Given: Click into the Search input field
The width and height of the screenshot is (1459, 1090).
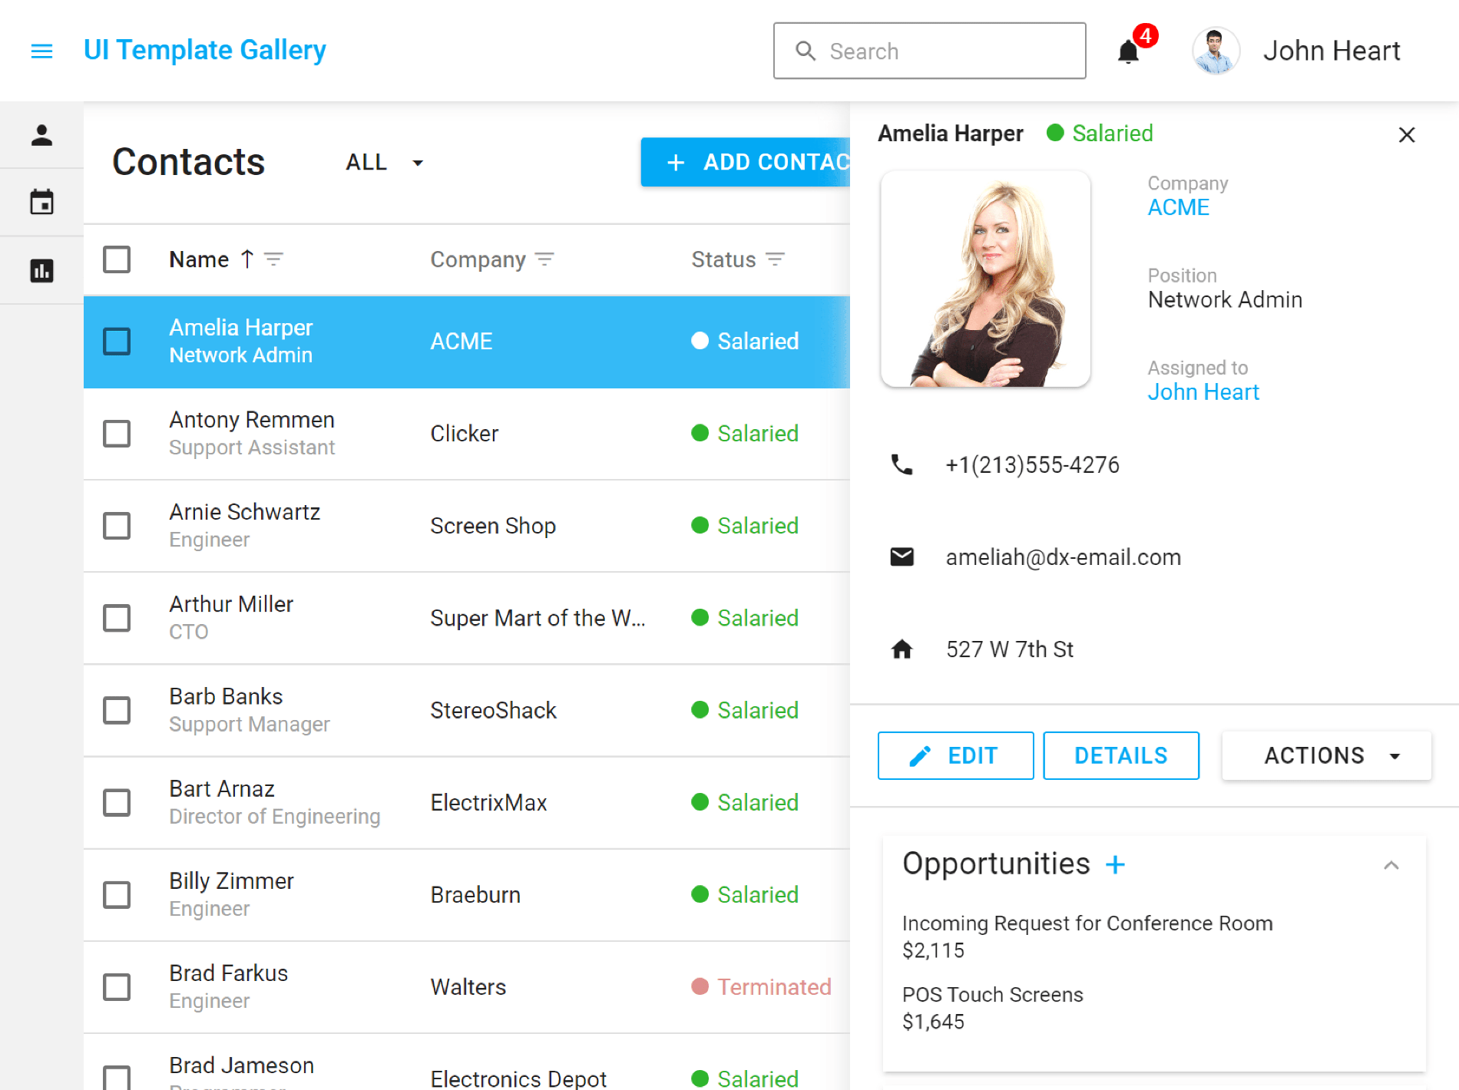Looking at the screenshot, I should [x=945, y=51].
